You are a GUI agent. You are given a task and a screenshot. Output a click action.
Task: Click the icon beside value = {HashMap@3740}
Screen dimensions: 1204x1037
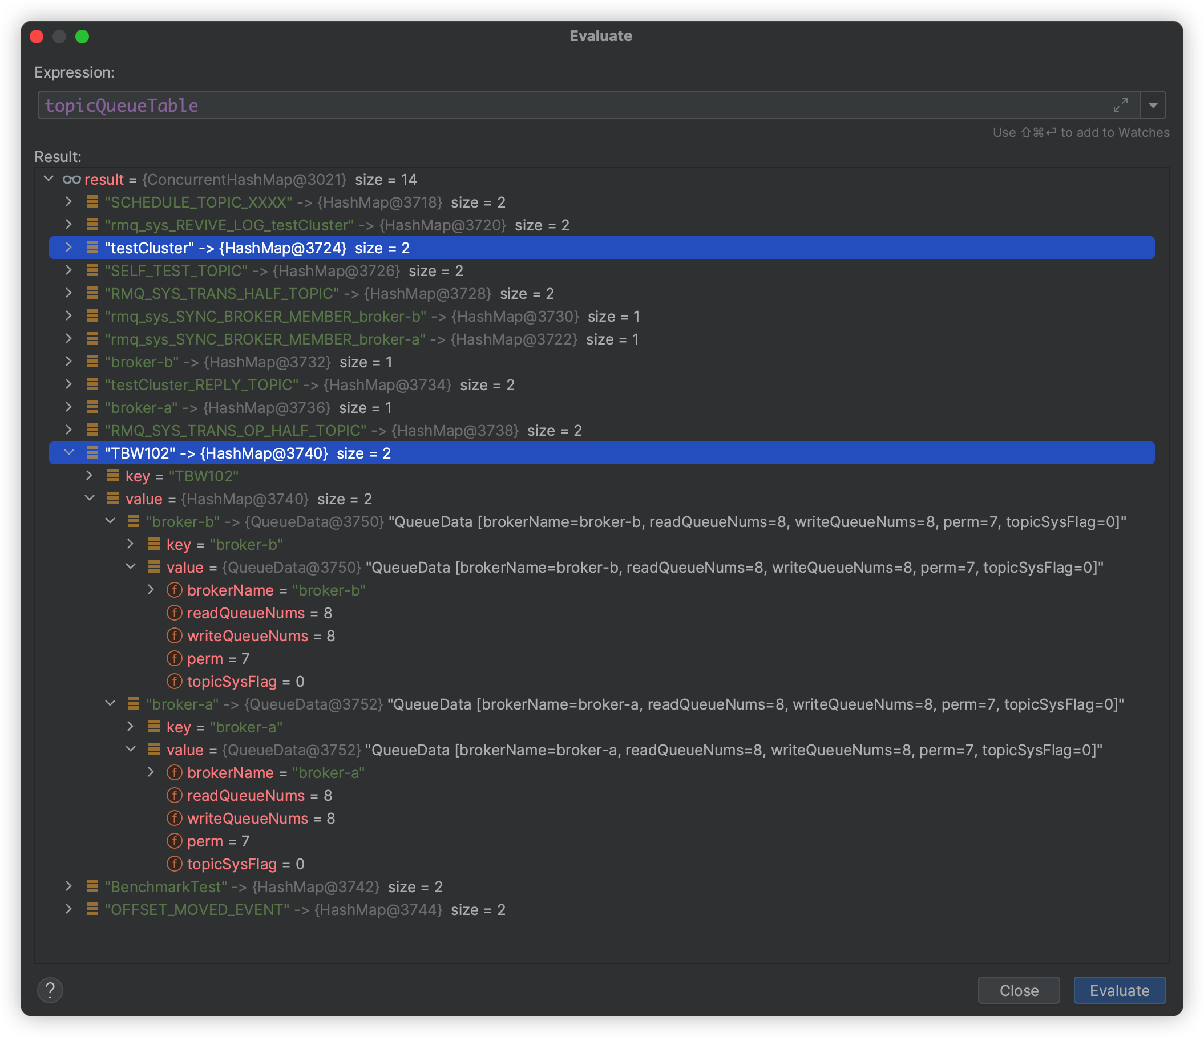pos(113,499)
